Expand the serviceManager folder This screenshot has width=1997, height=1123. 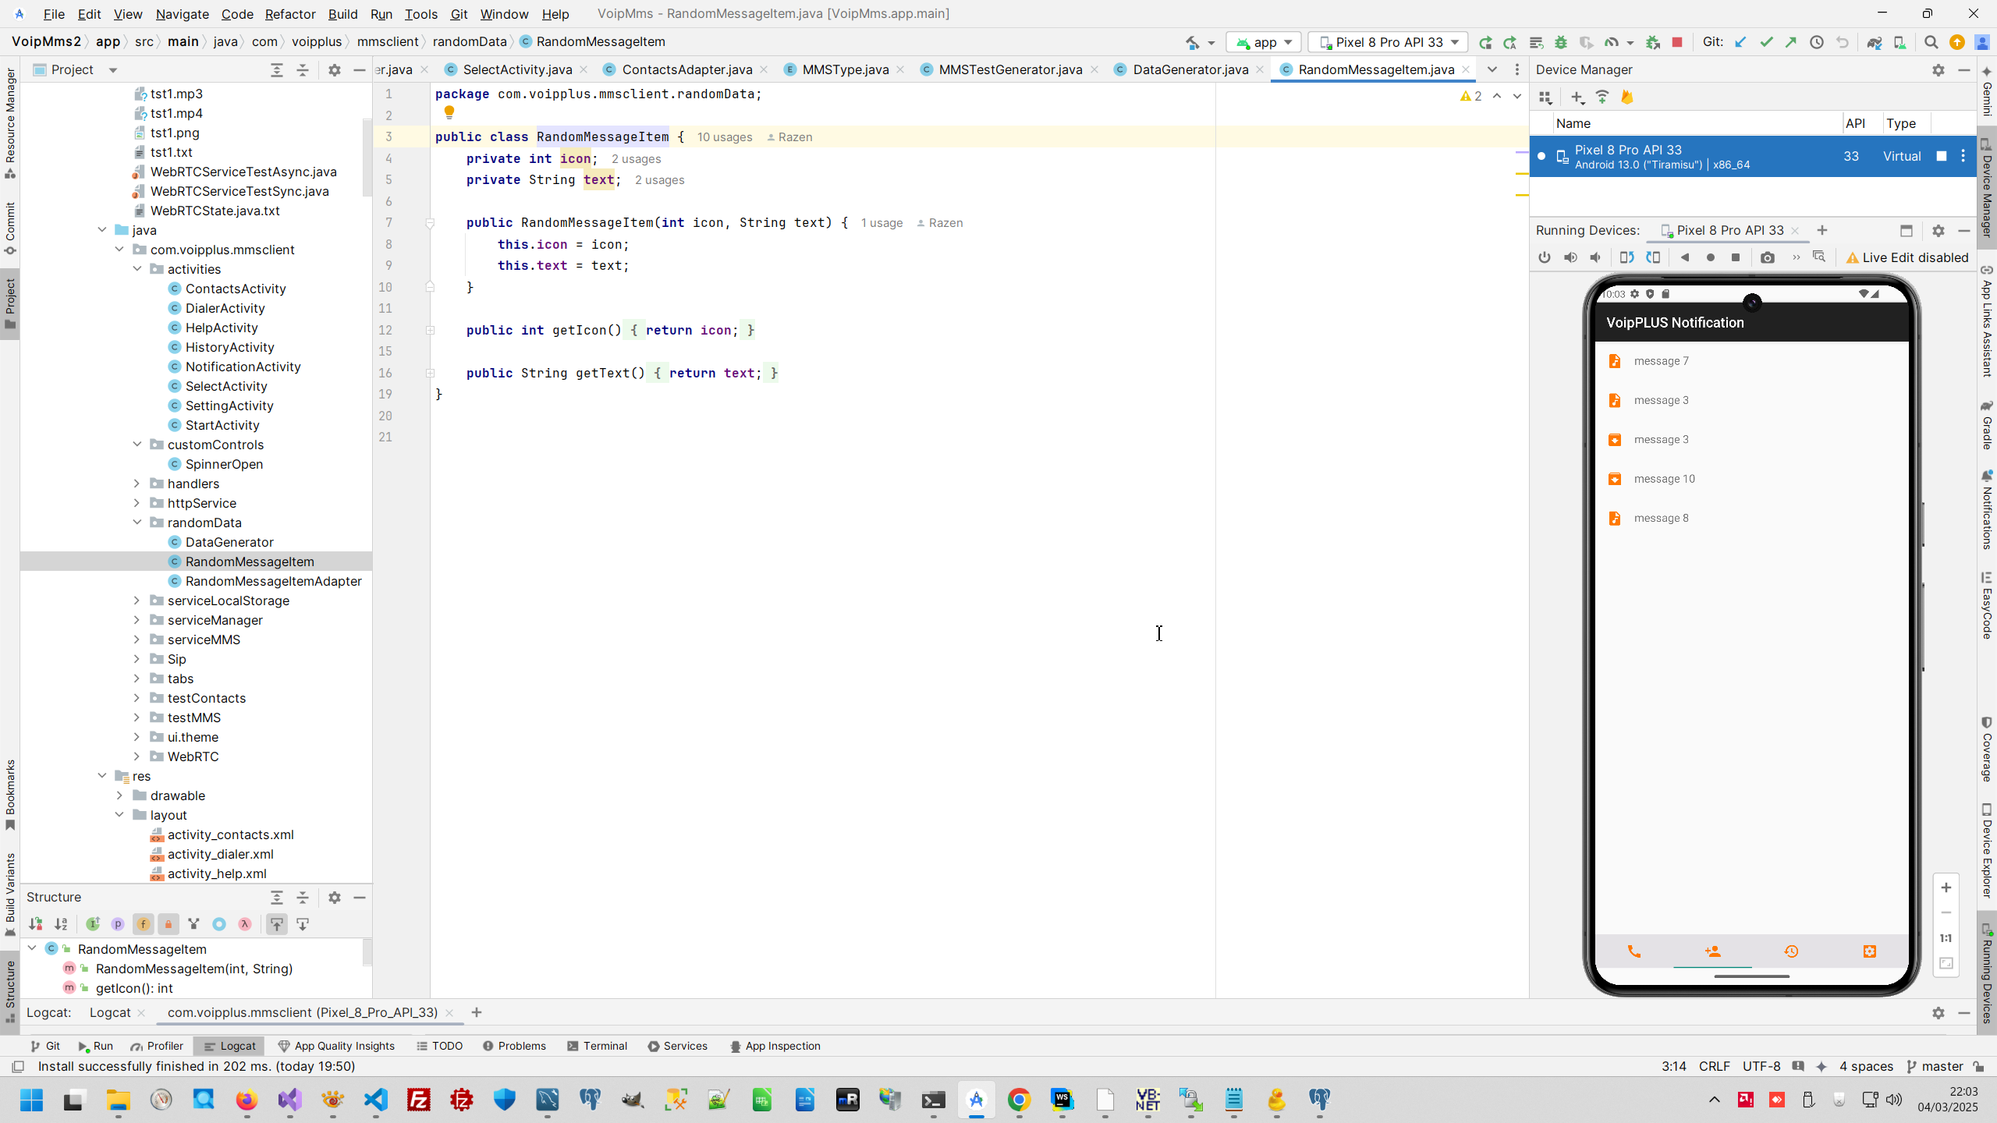pos(137,620)
